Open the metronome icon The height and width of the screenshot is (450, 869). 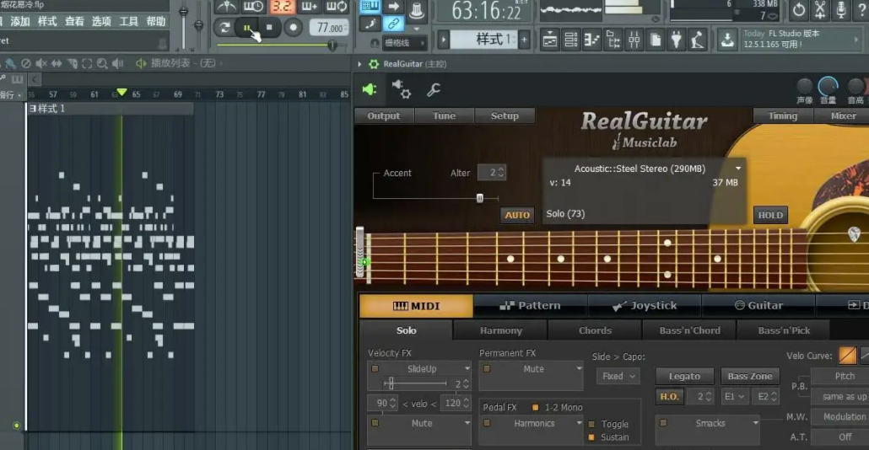226,7
